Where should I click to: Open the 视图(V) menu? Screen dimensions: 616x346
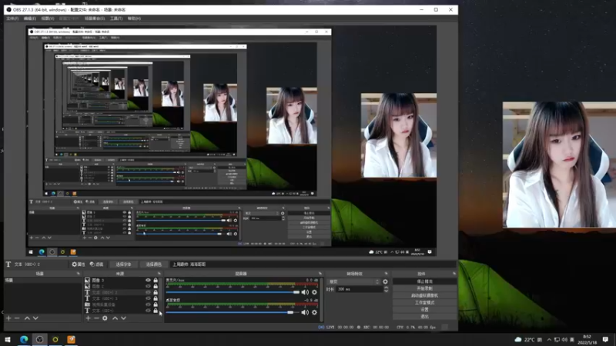click(48, 18)
